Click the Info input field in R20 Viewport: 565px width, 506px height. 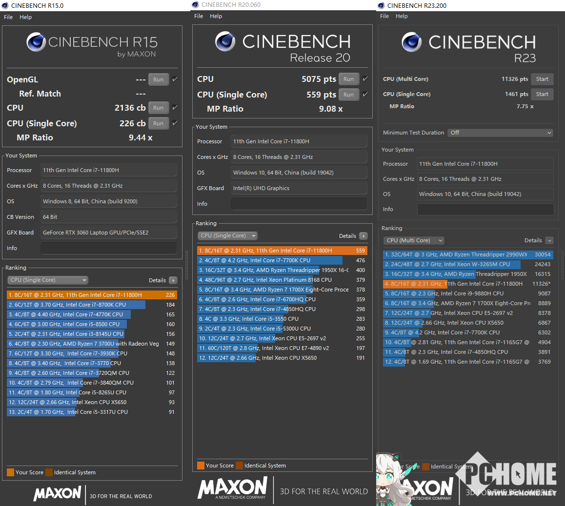(x=299, y=204)
